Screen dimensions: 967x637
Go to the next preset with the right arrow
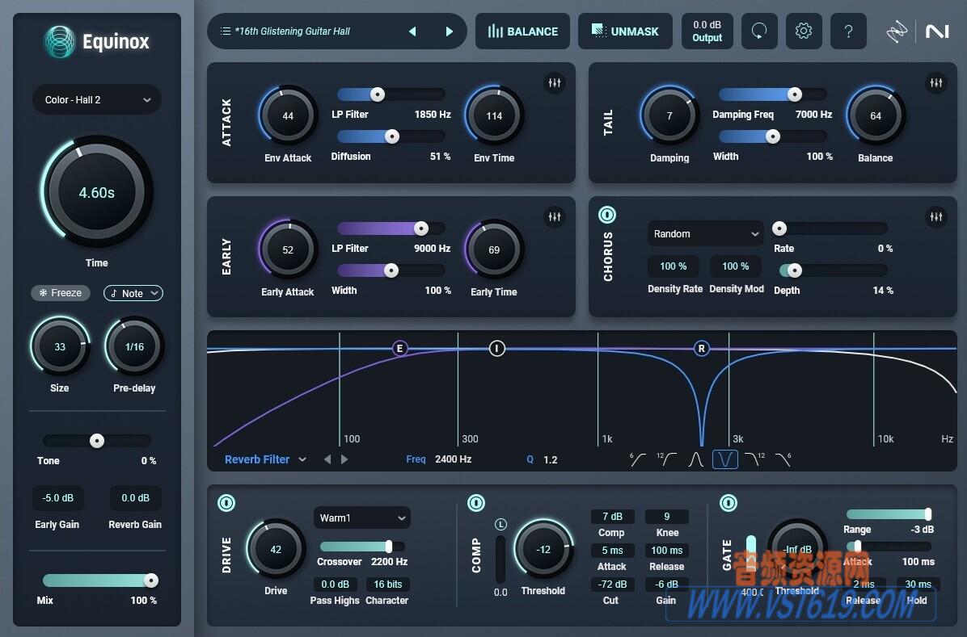click(450, 30)
